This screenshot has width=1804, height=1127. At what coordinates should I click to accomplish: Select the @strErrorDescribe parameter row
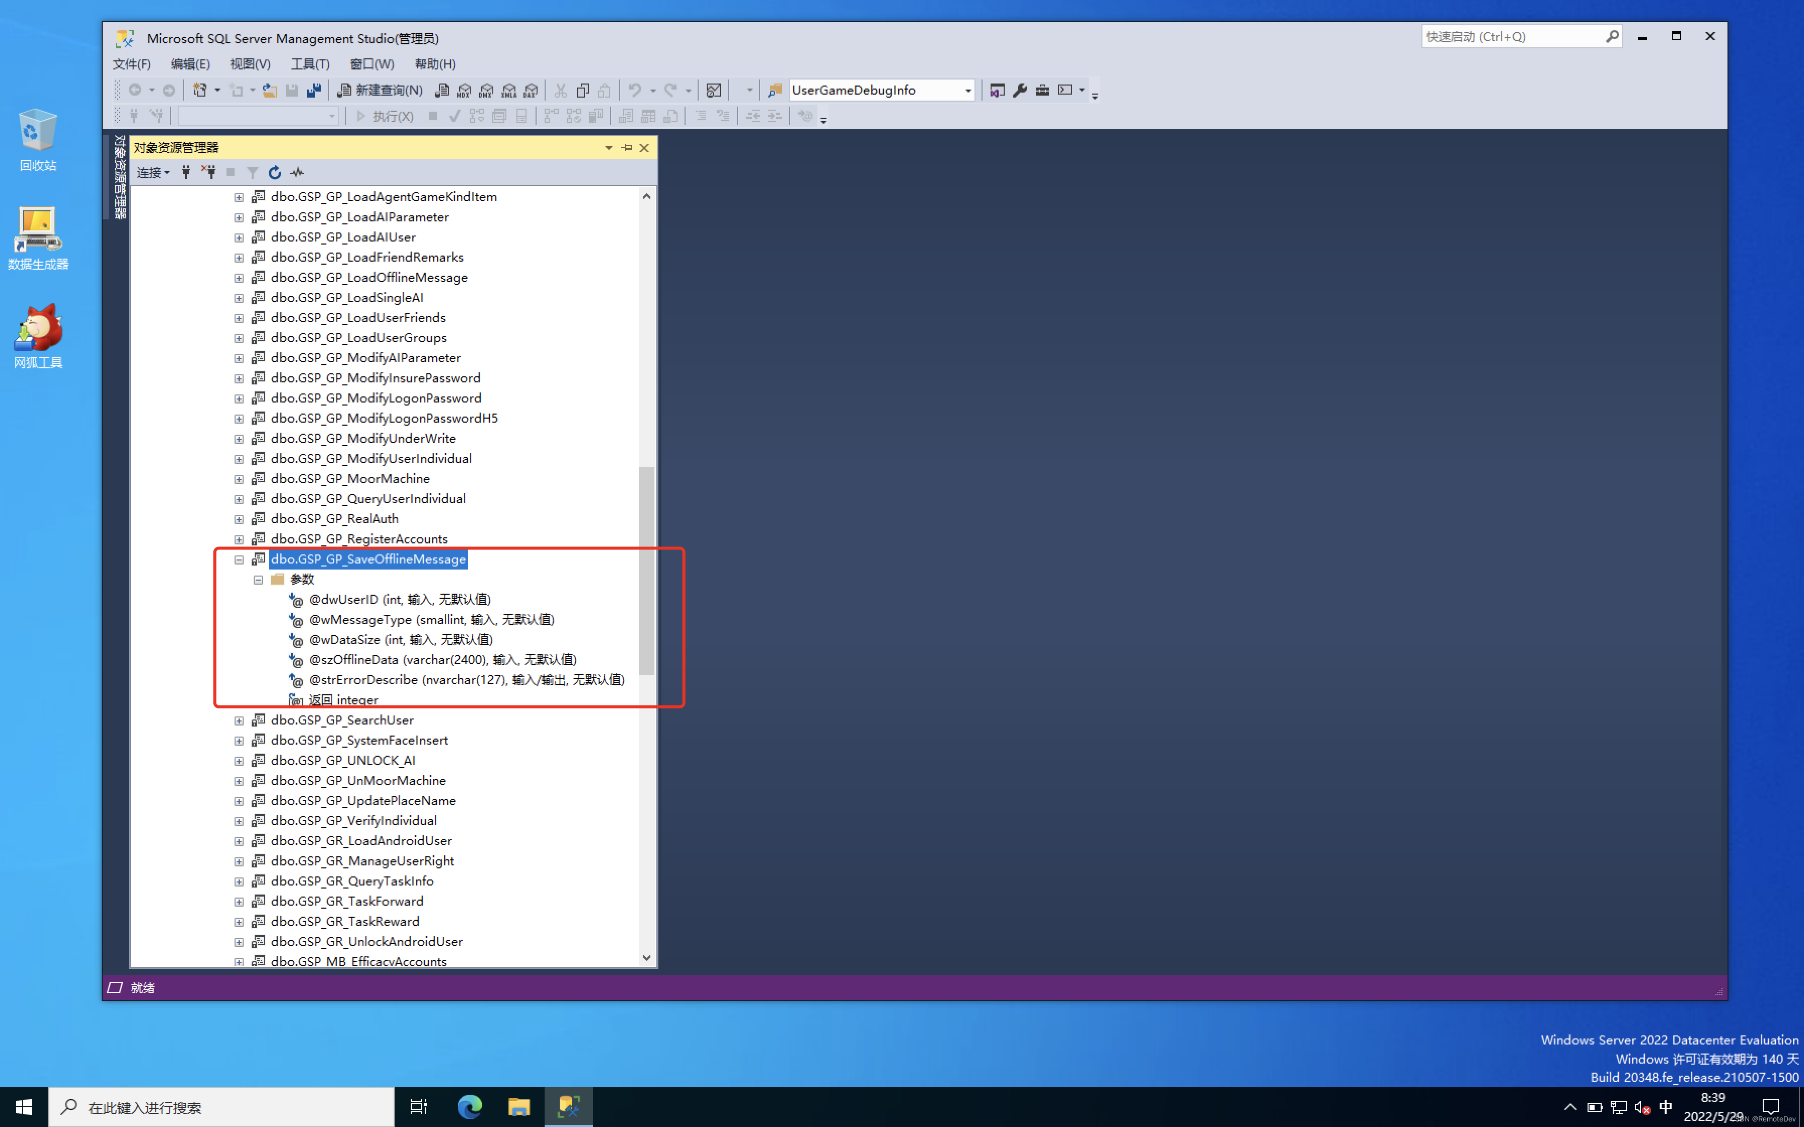457,680
